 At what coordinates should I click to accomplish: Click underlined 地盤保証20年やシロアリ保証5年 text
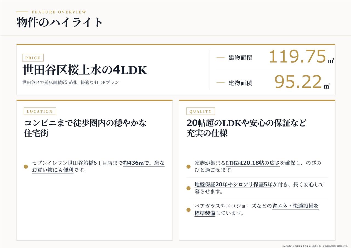click(x=233, y=185)
